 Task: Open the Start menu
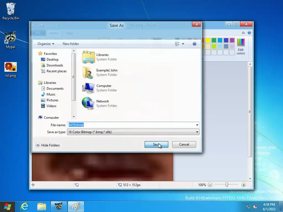(x=7, y=206)
